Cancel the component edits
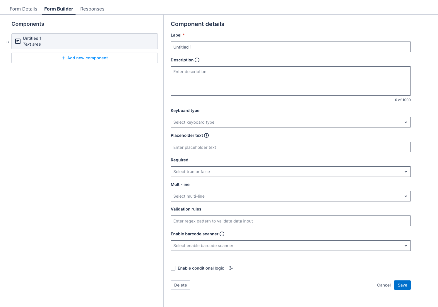 click(x=384, y=285)
